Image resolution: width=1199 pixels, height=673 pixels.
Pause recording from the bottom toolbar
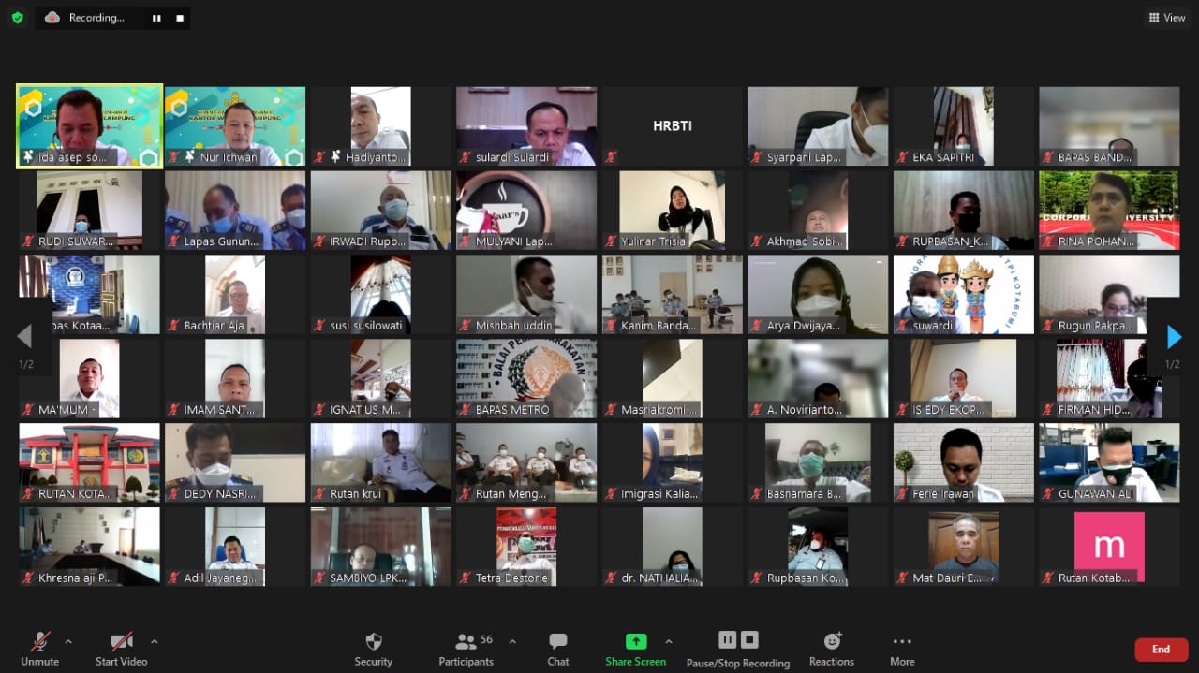click(x=727, y=640)
